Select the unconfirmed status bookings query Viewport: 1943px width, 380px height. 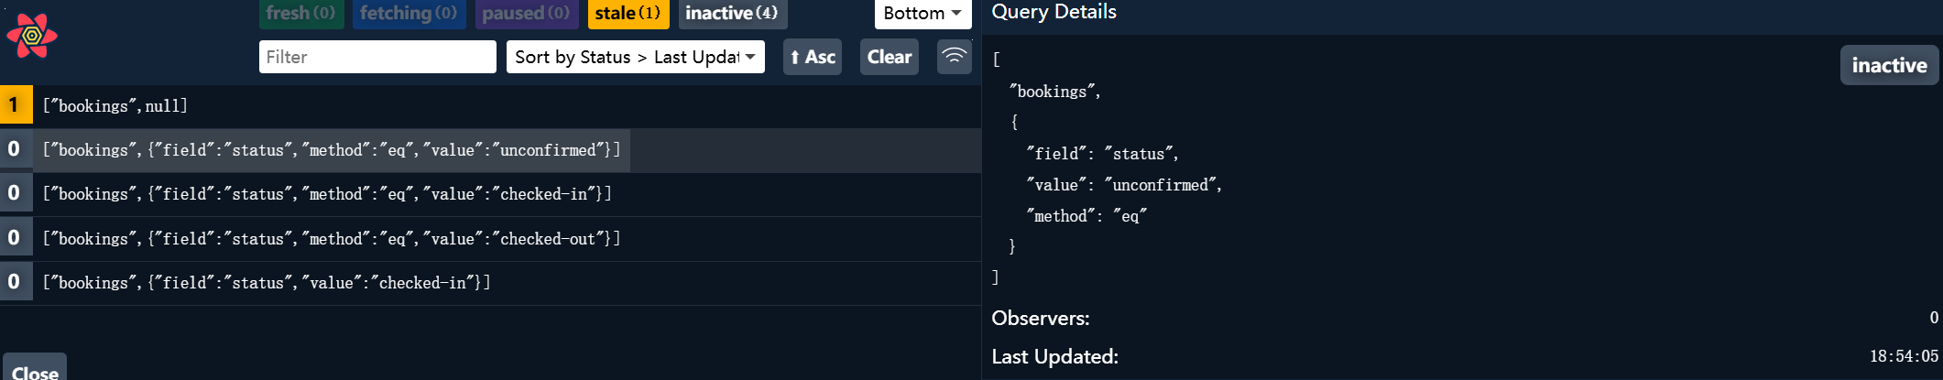point(332,150)
